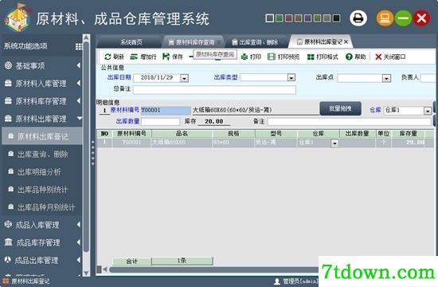Click the sidebar scroll-up arrow
Screen dimensions: 438x287
click(86, 37)
